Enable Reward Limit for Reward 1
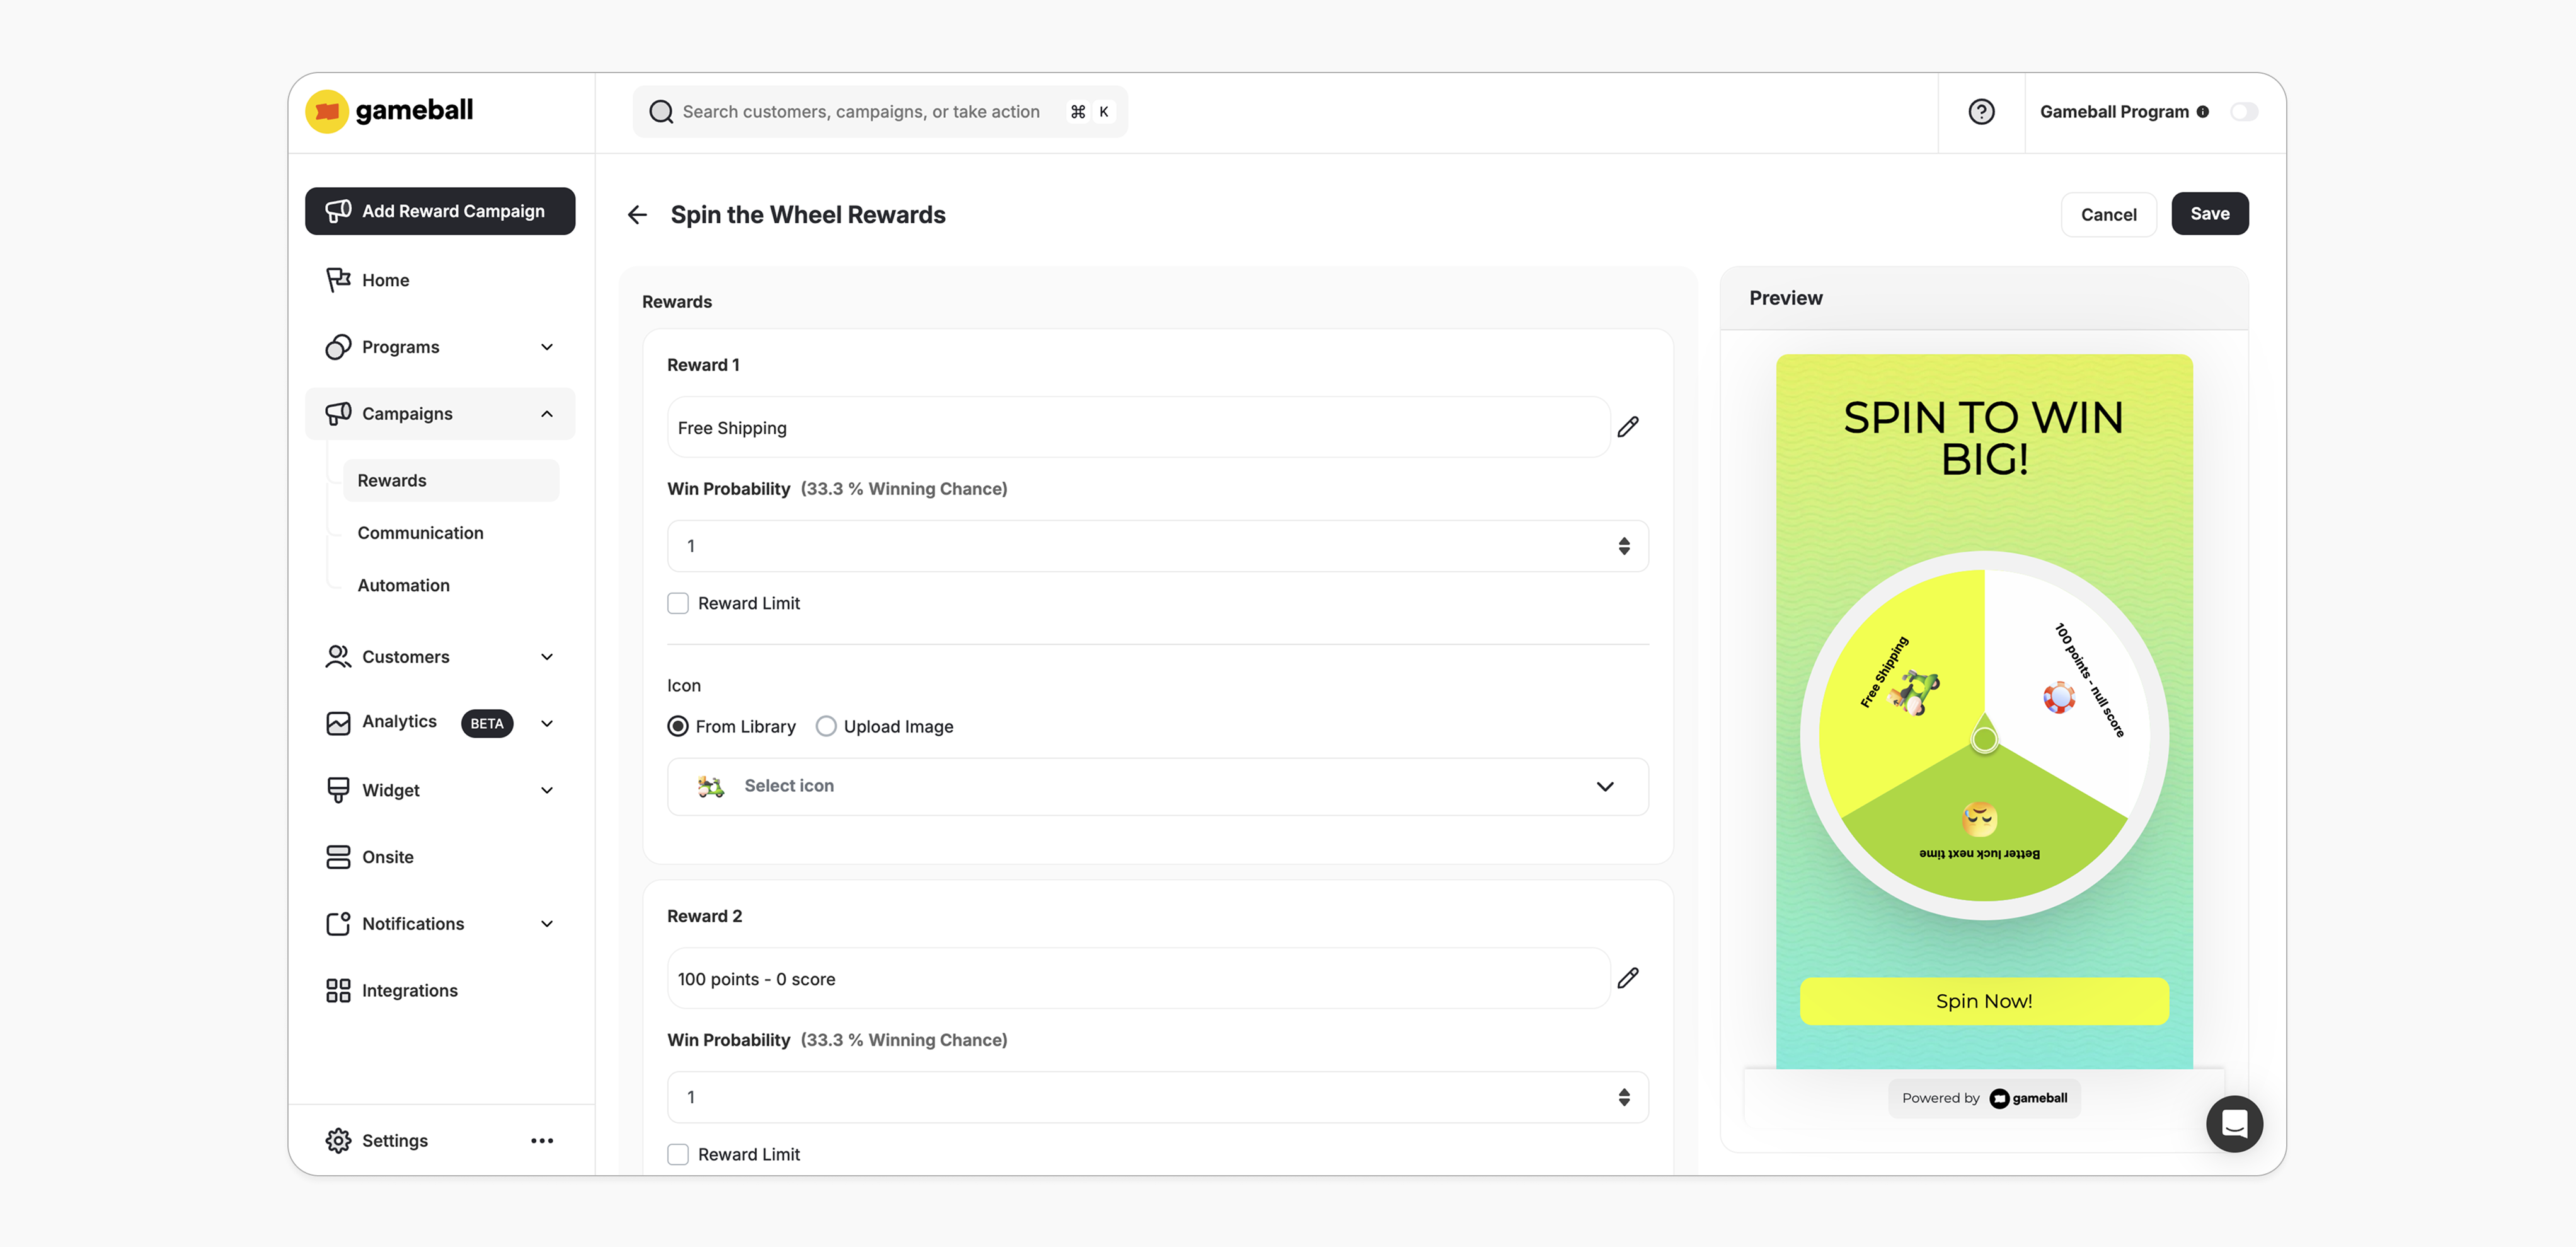 coord(678,603)
